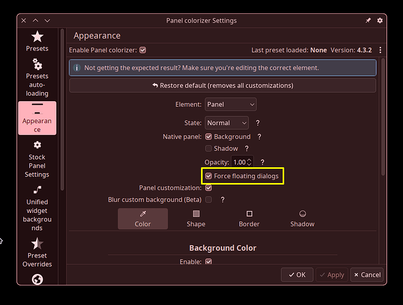Screen dimensions: 403x305
Task: Click the vertical scrollbar on the right
Action: 383,116
